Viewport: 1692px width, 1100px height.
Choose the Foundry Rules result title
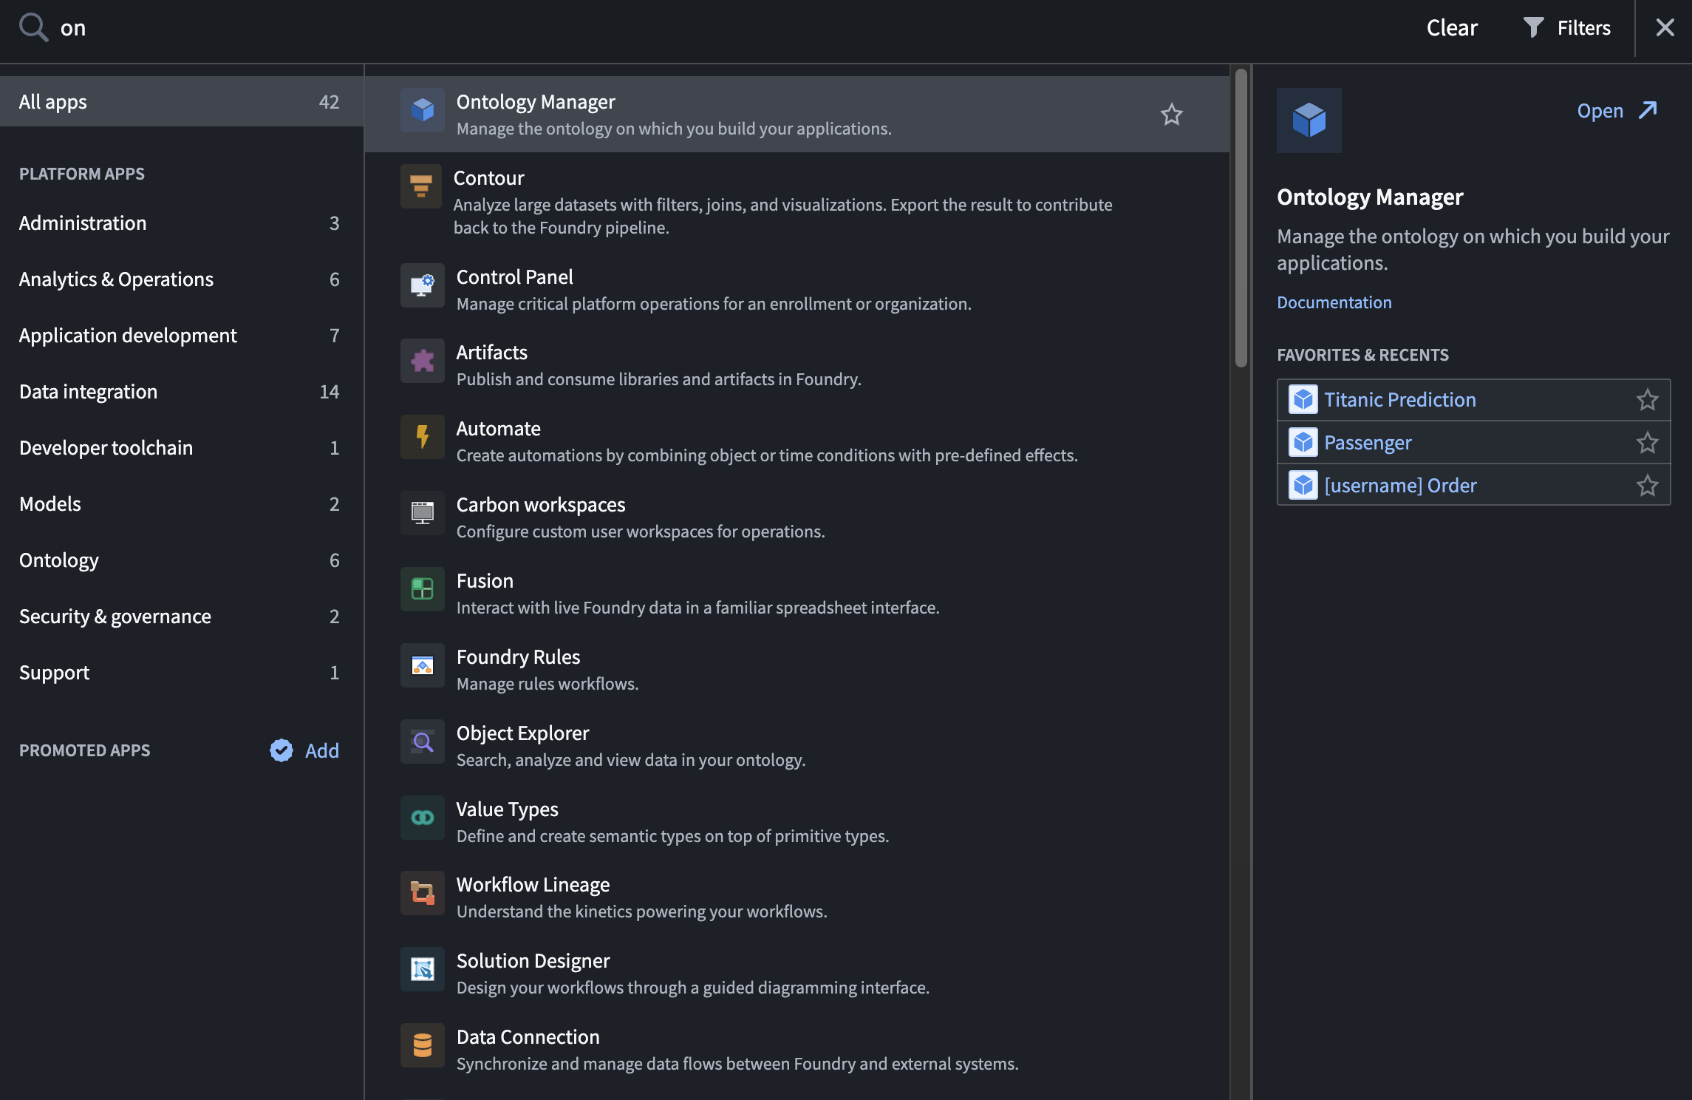point(519,657)
